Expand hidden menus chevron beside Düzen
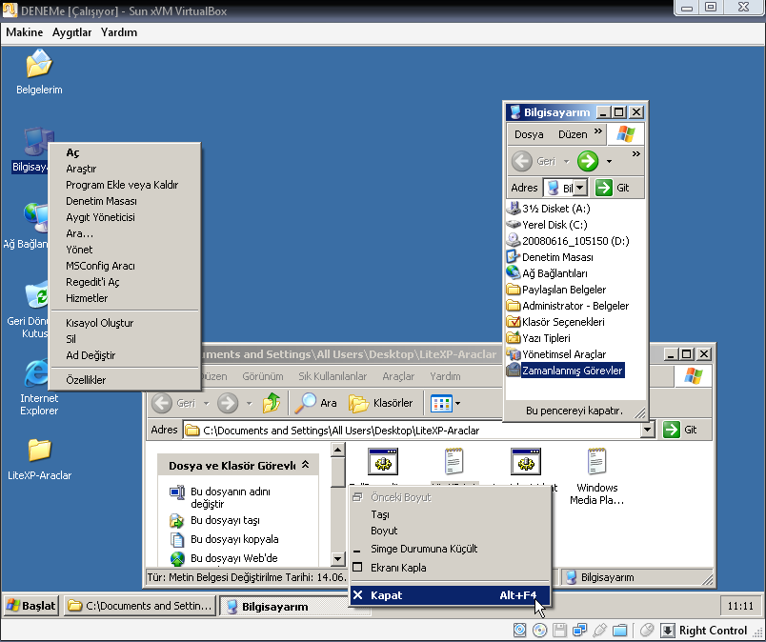Viewport: 766px width, 642px height. [598, 130]
